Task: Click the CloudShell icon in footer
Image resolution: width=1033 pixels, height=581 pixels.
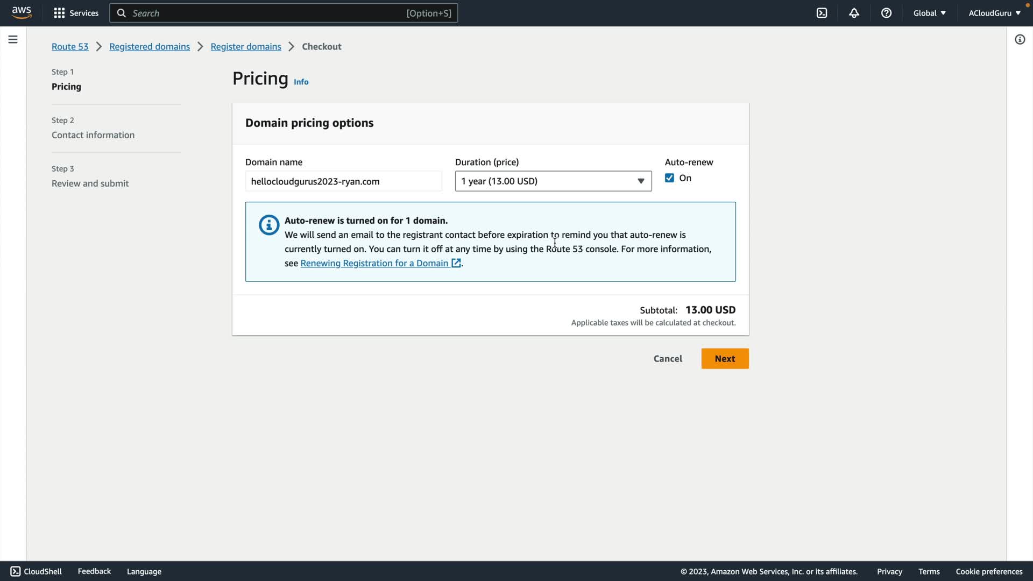Action: click(x=16, y=571)
